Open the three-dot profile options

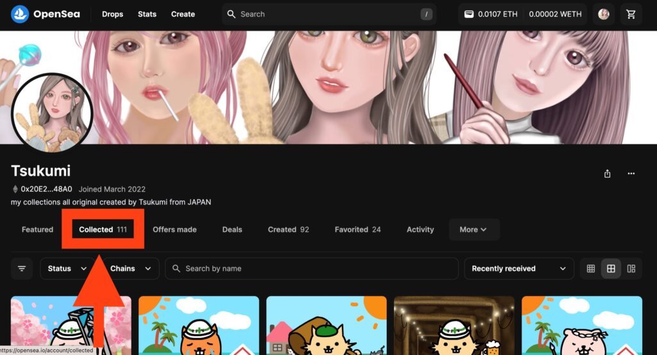pos(631,174)
